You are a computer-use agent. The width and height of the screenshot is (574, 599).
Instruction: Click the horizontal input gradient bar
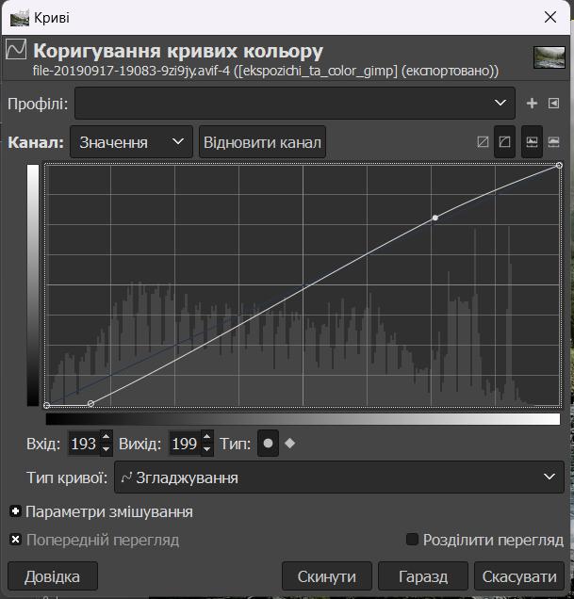coord(303,419)
